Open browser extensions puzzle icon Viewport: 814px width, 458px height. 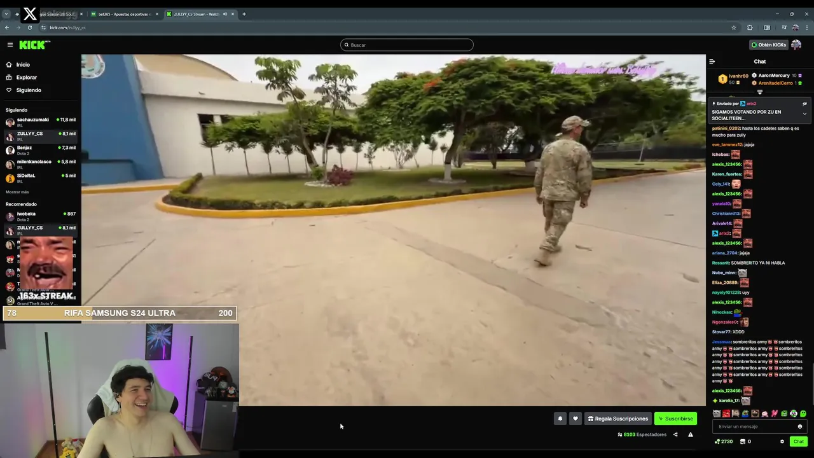[750, 27]
